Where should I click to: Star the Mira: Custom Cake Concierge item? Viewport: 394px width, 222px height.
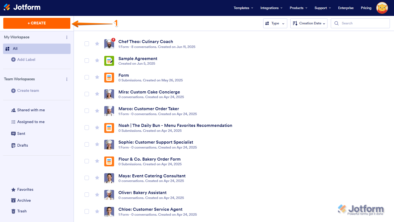(x=97, y=94)
